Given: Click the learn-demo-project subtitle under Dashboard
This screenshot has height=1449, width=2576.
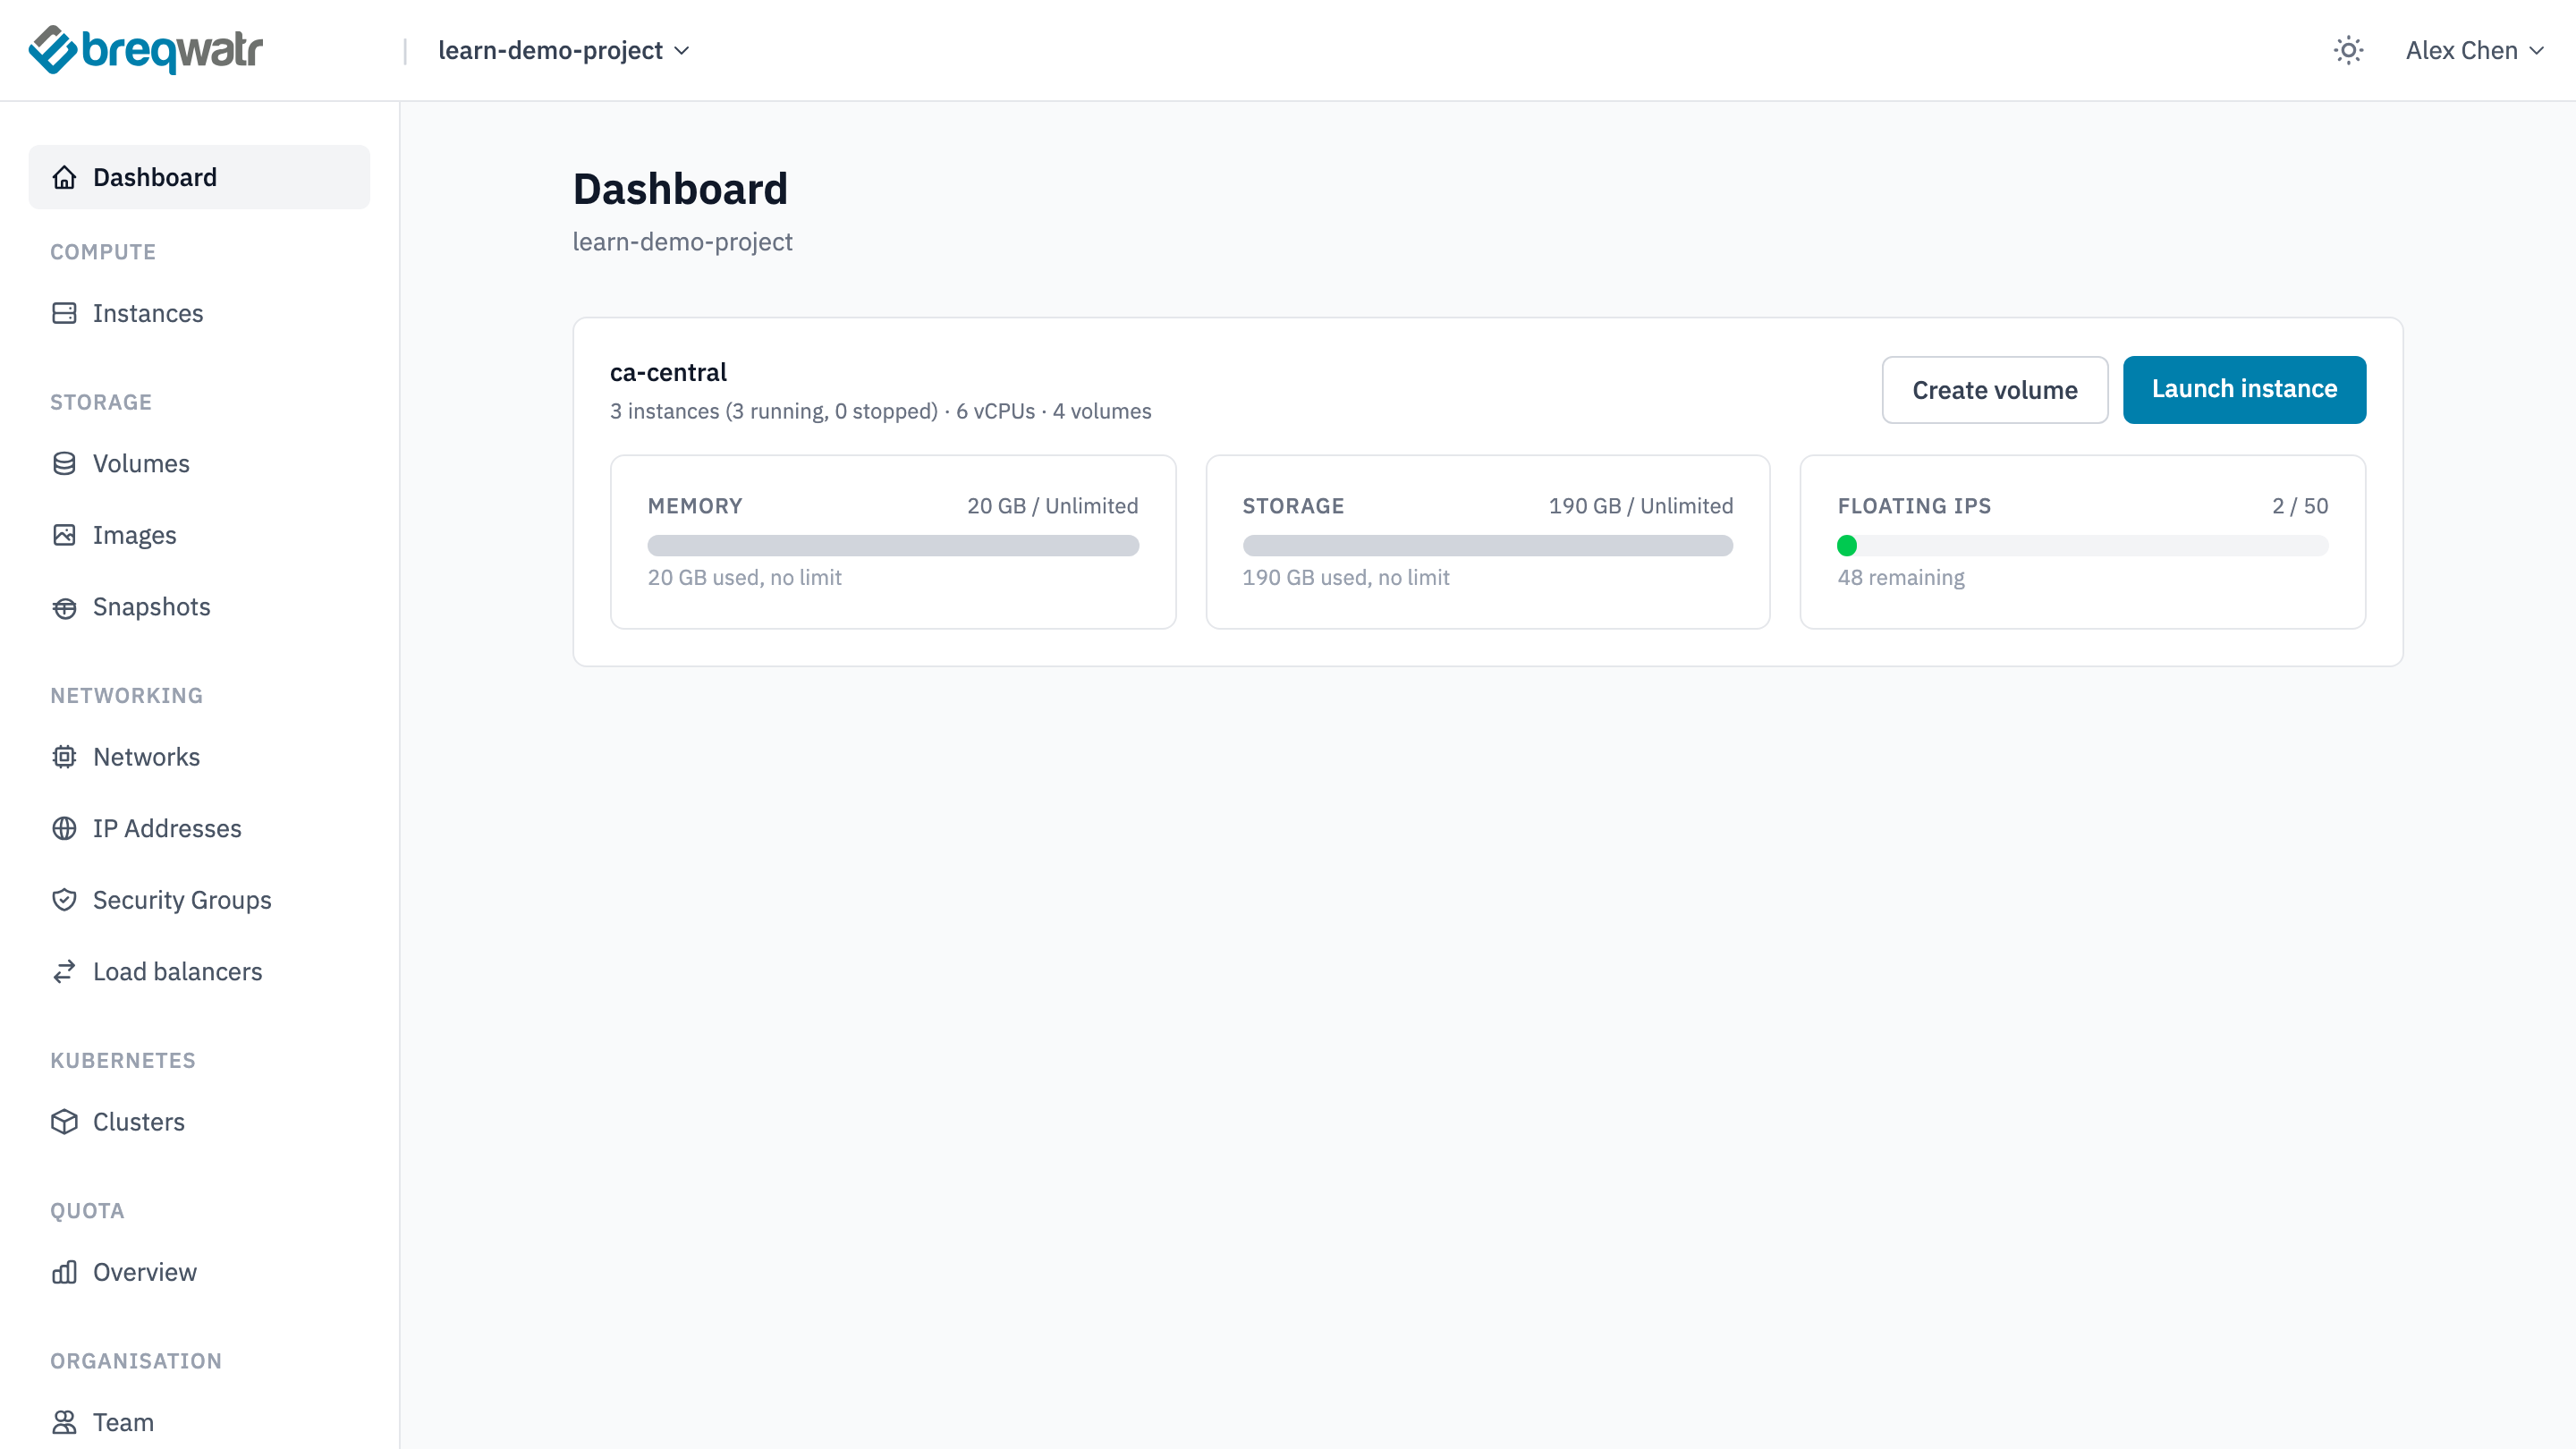Looking at the screenshot, I should coord(682,242).
